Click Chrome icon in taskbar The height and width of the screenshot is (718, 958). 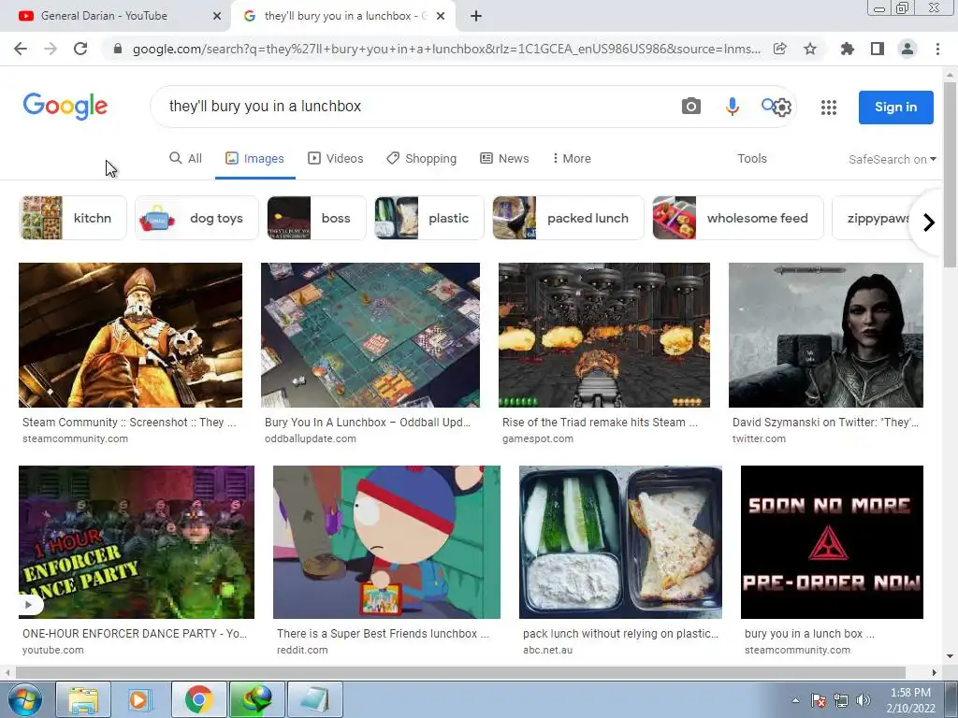point(198,699)
